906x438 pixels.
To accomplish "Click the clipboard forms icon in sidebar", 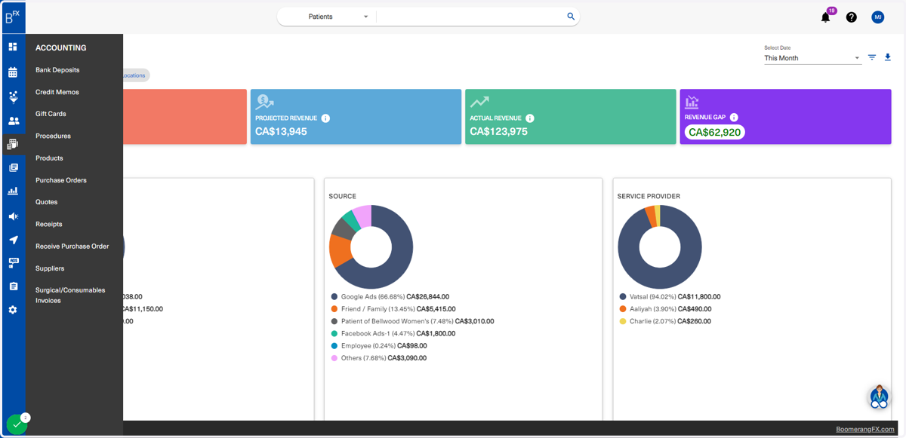I will (x=13, y=286).
